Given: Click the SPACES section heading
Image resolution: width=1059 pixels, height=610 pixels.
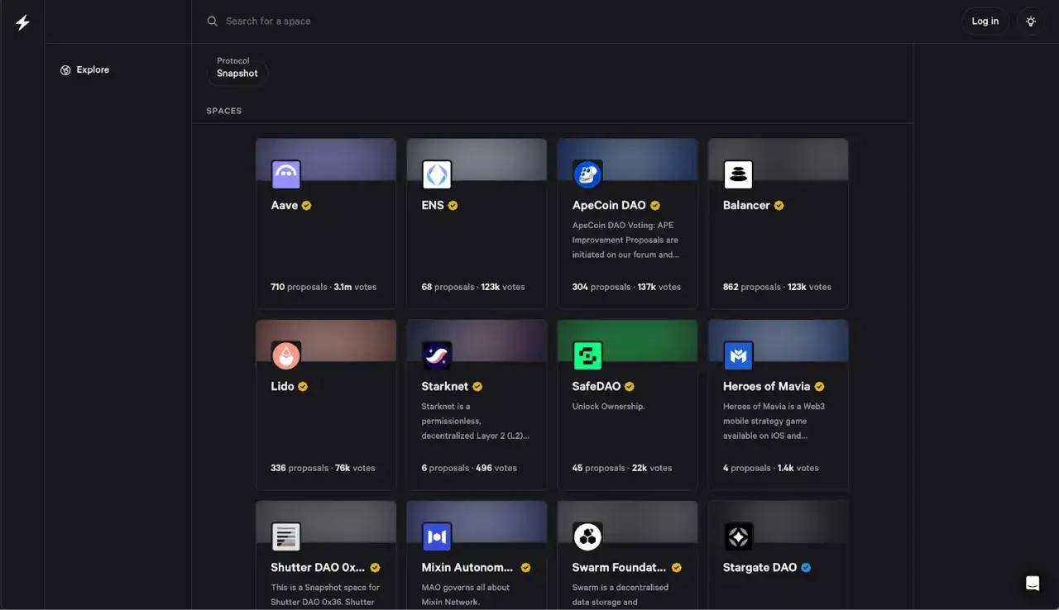Looking at the screenshot, I should pos(224,111).
